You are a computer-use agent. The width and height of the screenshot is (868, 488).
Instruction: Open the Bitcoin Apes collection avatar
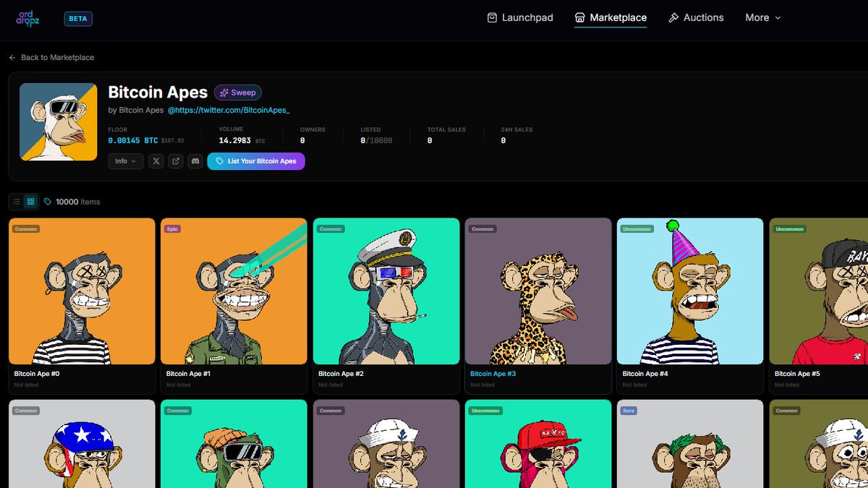[59, 121]
